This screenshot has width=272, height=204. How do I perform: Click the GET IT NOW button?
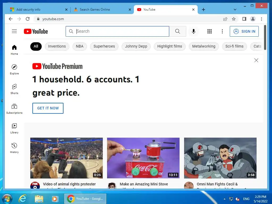pos(48,108)
